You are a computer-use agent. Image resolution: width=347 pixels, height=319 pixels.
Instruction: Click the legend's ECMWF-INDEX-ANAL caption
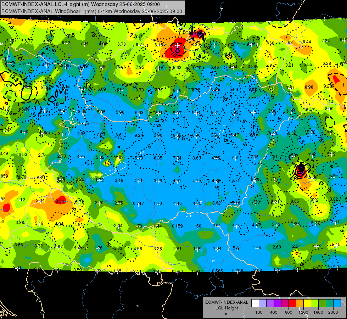coord(226,302)
